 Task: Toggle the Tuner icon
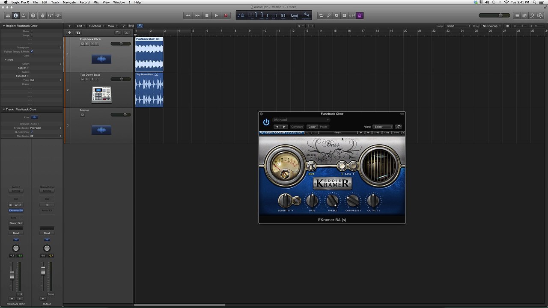[x=329, y=15]
